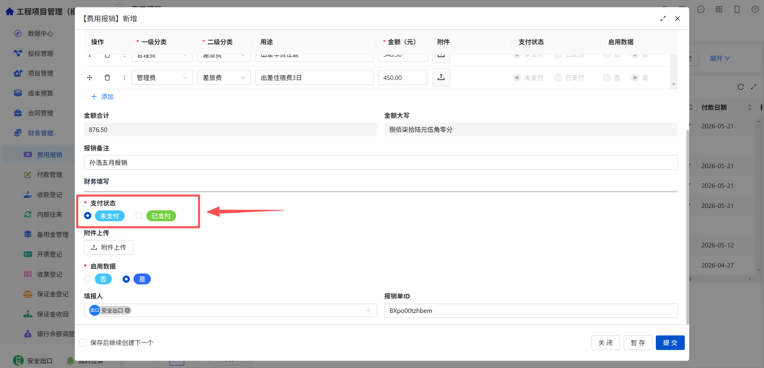Click the 安全出口 user avatar icon
The width and height of the screenshot is (764, 368).
point(18,361)
